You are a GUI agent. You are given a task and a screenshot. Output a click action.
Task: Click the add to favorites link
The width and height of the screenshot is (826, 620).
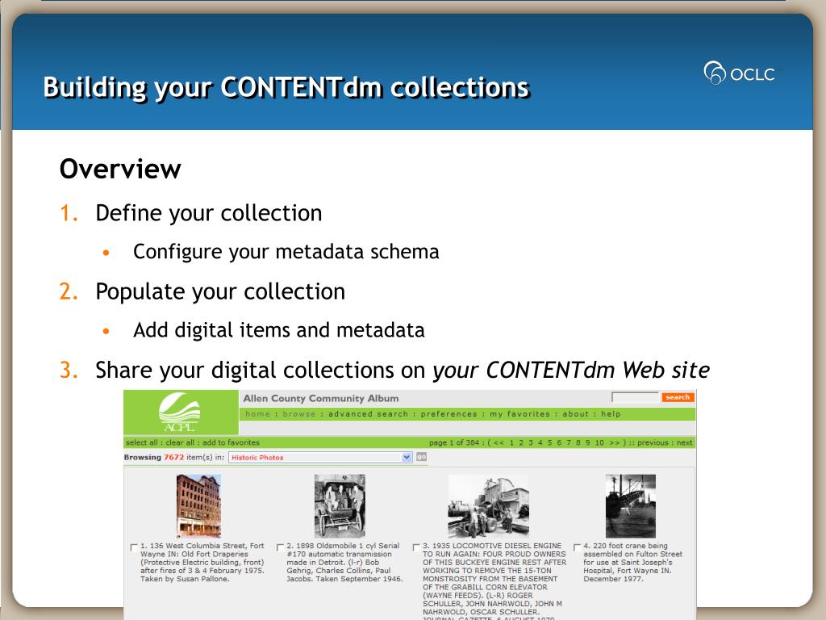[231, 442]
